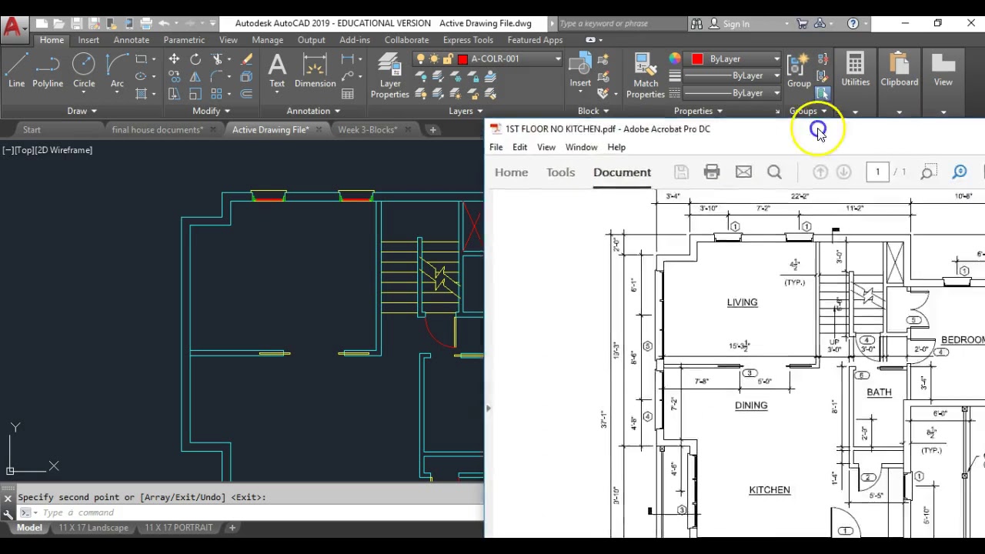Expand the Properties panel title
Image resolution: width=985 pixels, height=554 pixels.
(699, 111)
